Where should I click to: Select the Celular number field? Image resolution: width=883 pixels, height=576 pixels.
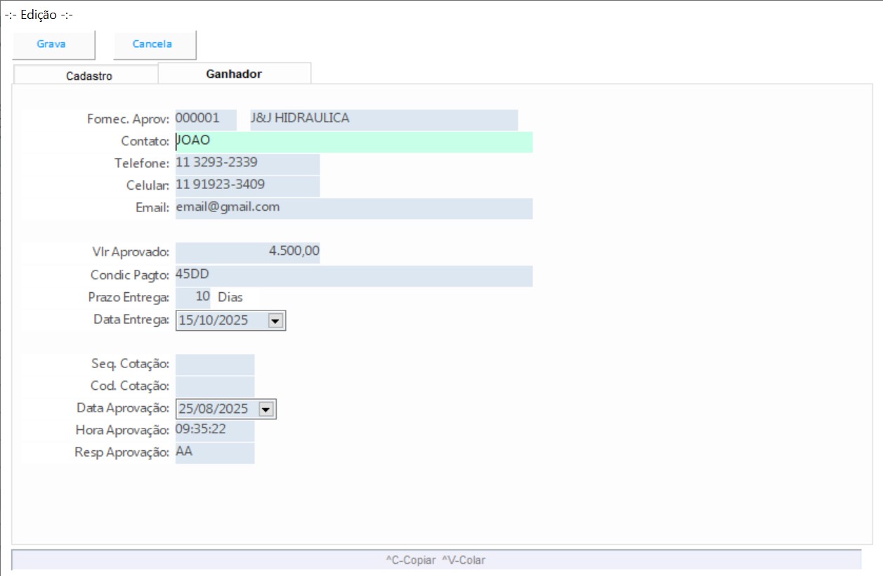(x=247, y=185)
